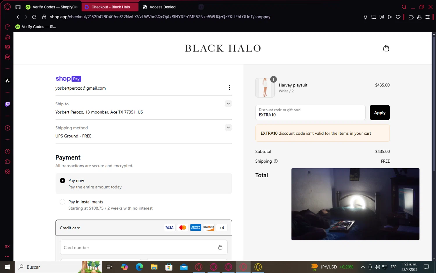The image size is (436, 273).
Task: Open the Aria AI sidebar icon
Action: click(8, 81)
